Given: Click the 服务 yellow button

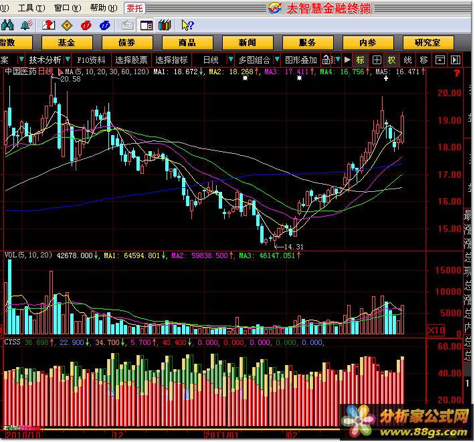Looking at the screenshot, I should click(x=308, y=43).
